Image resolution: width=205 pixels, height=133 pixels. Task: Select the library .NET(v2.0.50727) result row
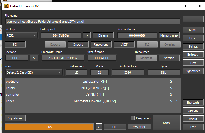(x=92, y=88)
